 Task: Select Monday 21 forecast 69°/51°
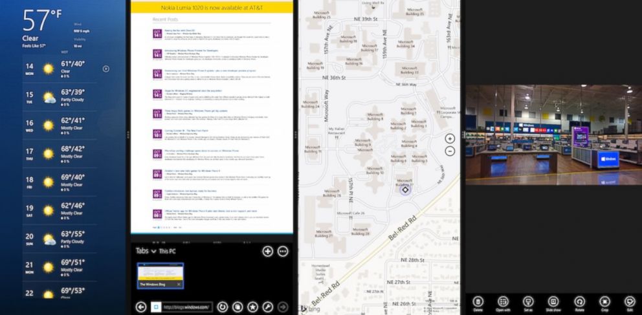(60, 266)
